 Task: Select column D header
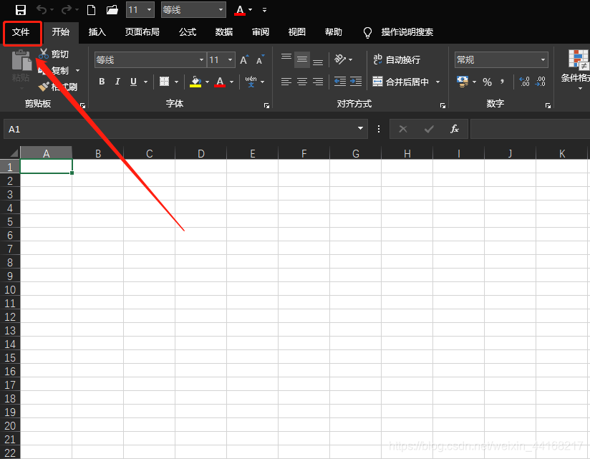click(x=201, y=153)
